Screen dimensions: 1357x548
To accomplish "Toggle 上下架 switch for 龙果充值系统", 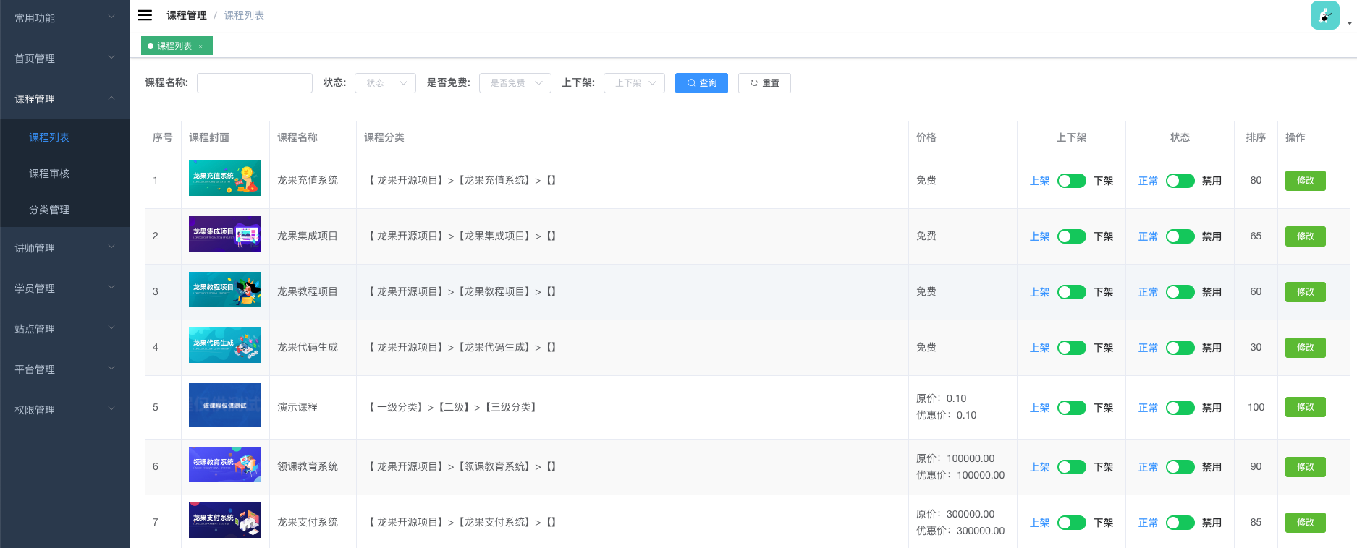I will click(x=1072, y=181).
